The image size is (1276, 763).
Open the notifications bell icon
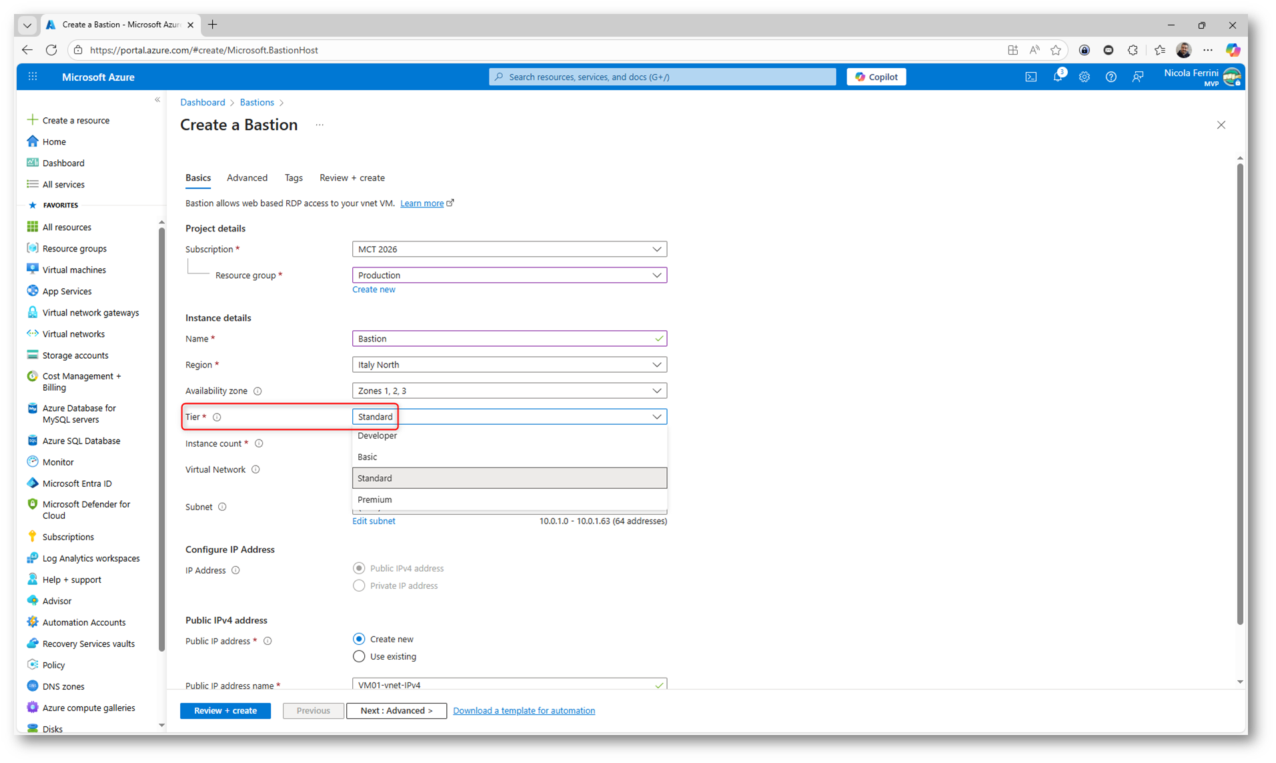coord(1057,77)
